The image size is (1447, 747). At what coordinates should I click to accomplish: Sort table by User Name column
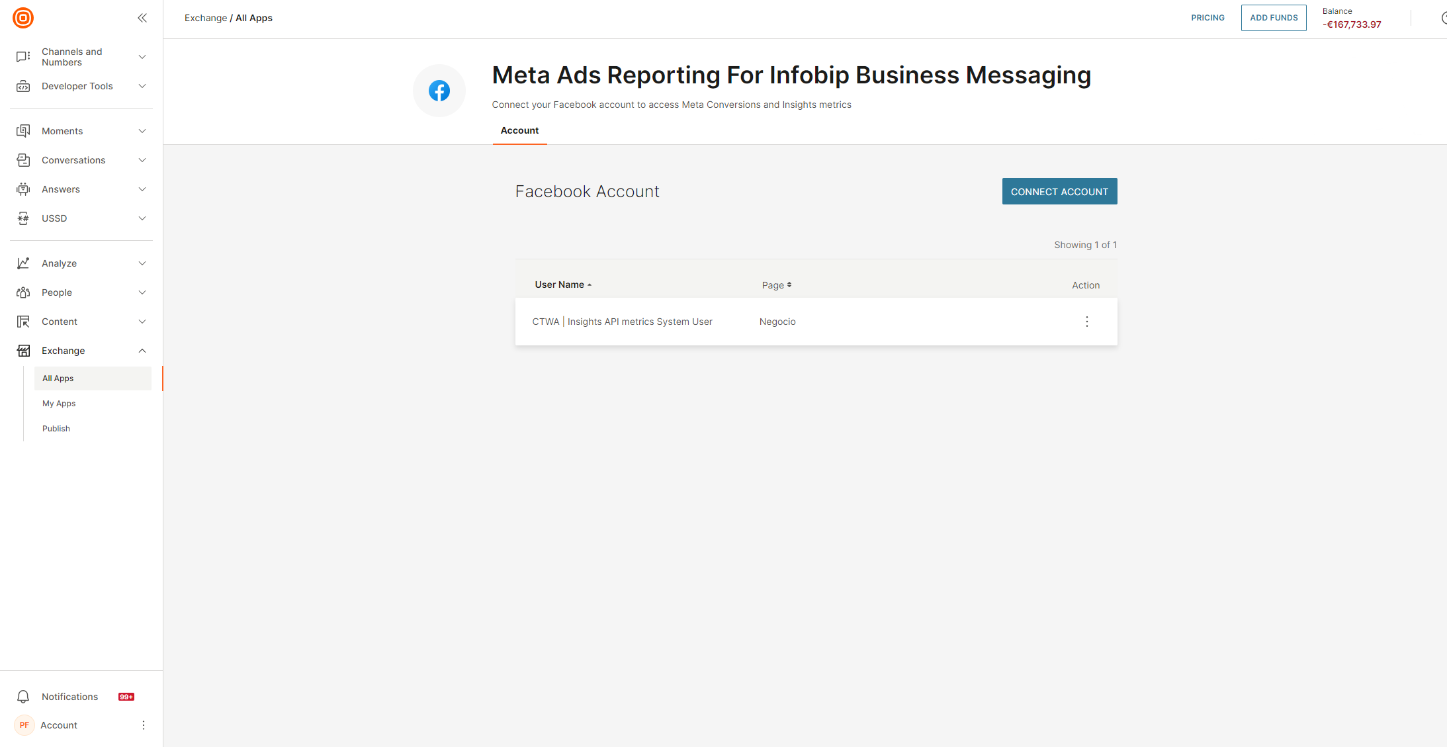click(563, 285)
